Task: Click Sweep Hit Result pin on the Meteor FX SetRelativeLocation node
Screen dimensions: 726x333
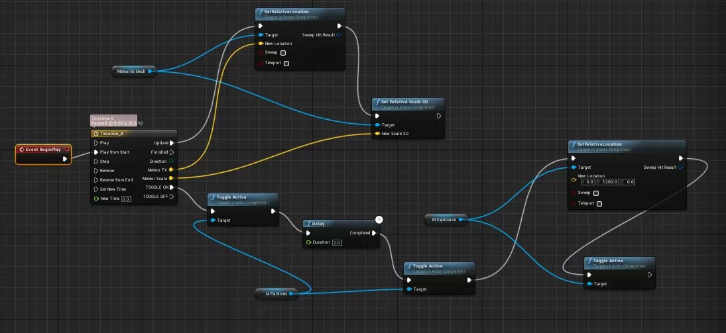Action: click(x=338, y=34)
